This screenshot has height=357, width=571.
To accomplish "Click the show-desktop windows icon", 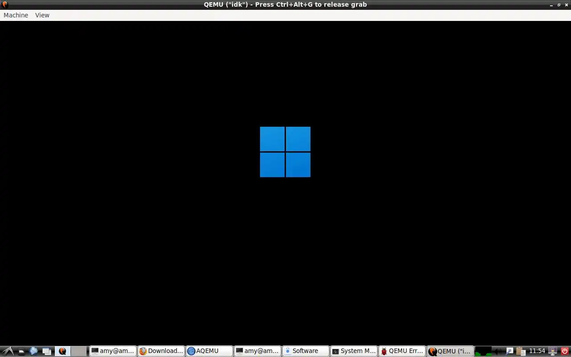I will [46, 351].
